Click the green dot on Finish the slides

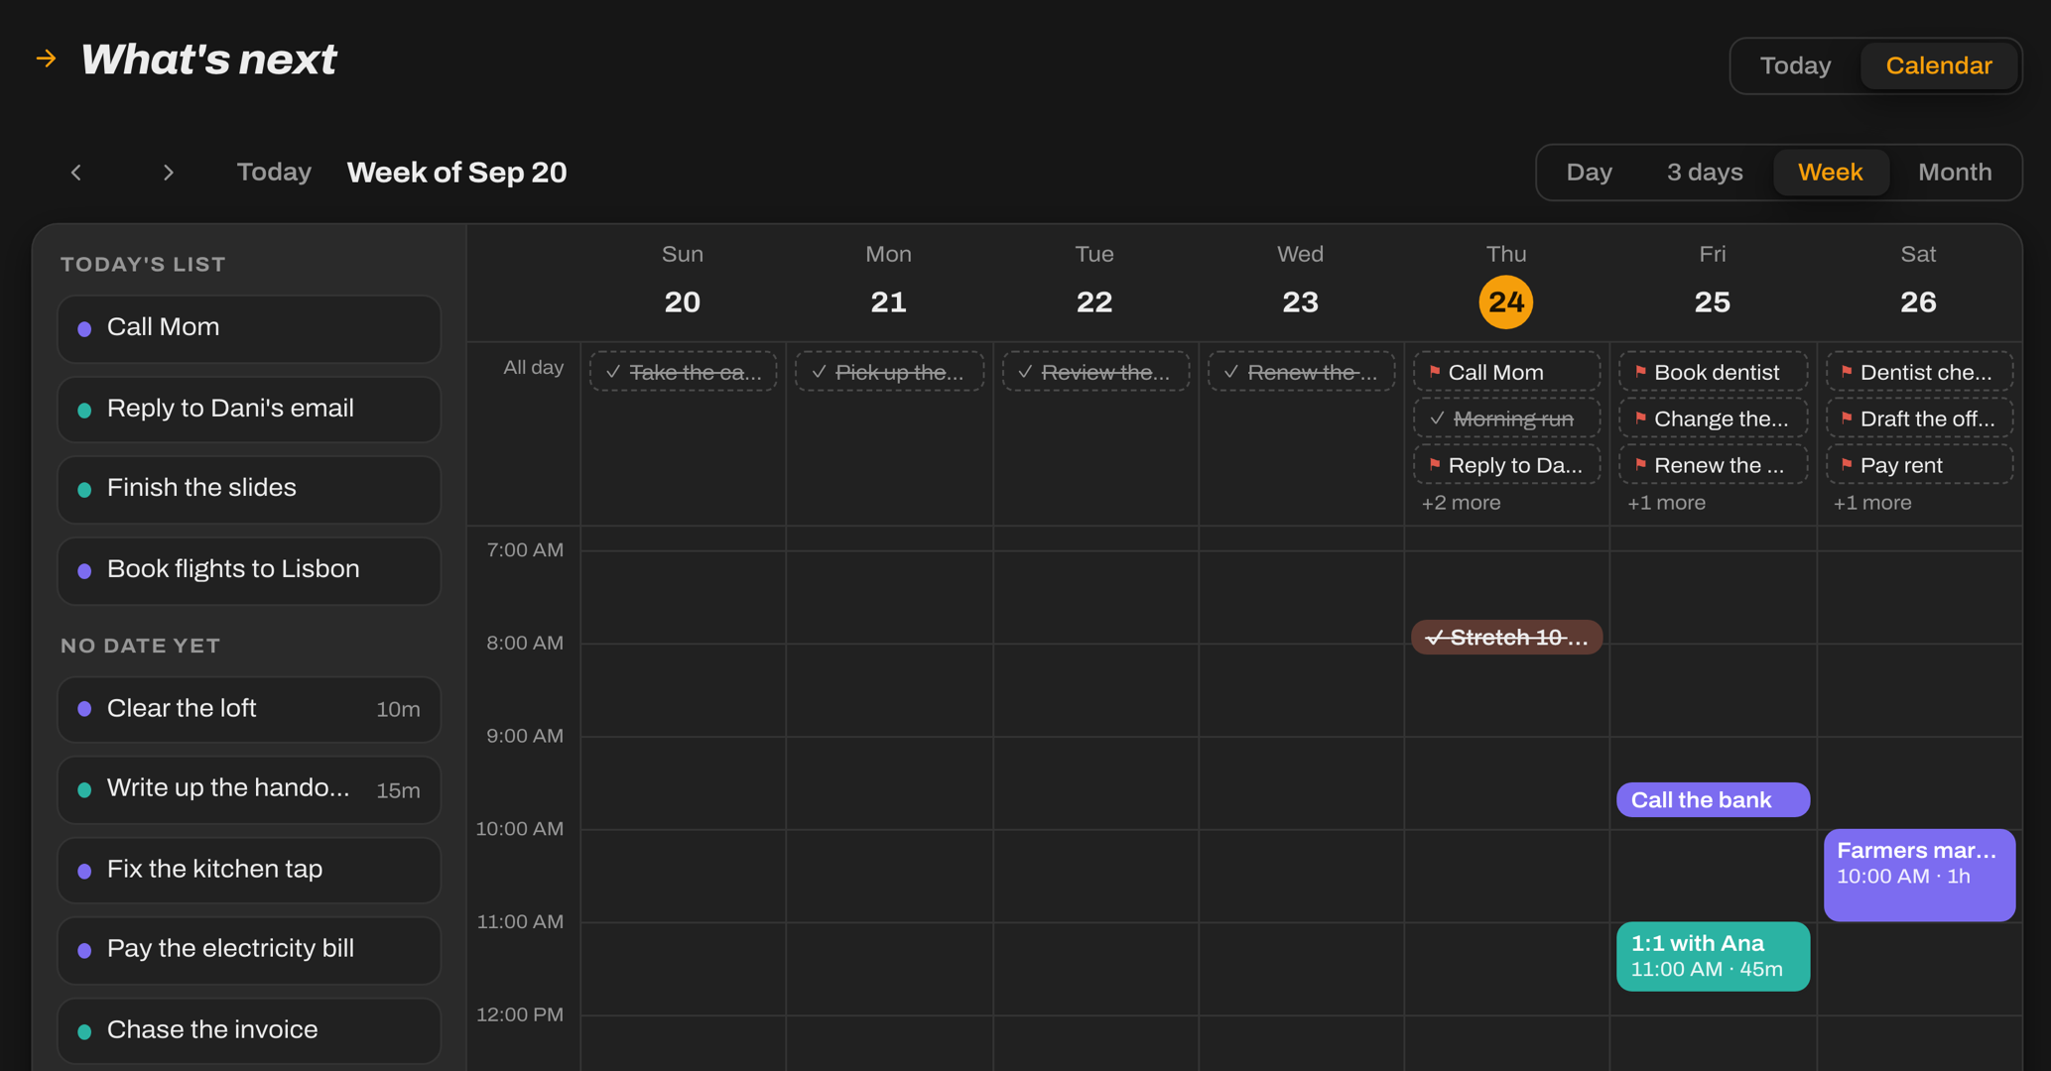coord(84,489)
